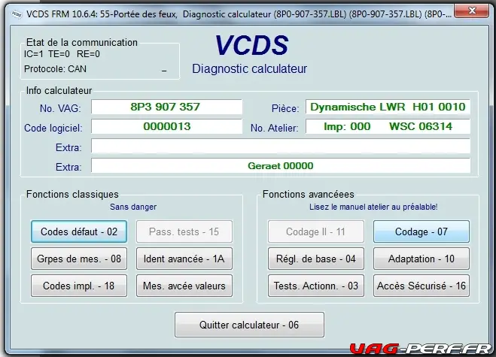Click the Lisez le manuel atelier au préalable! text

[x=373, y=207]
